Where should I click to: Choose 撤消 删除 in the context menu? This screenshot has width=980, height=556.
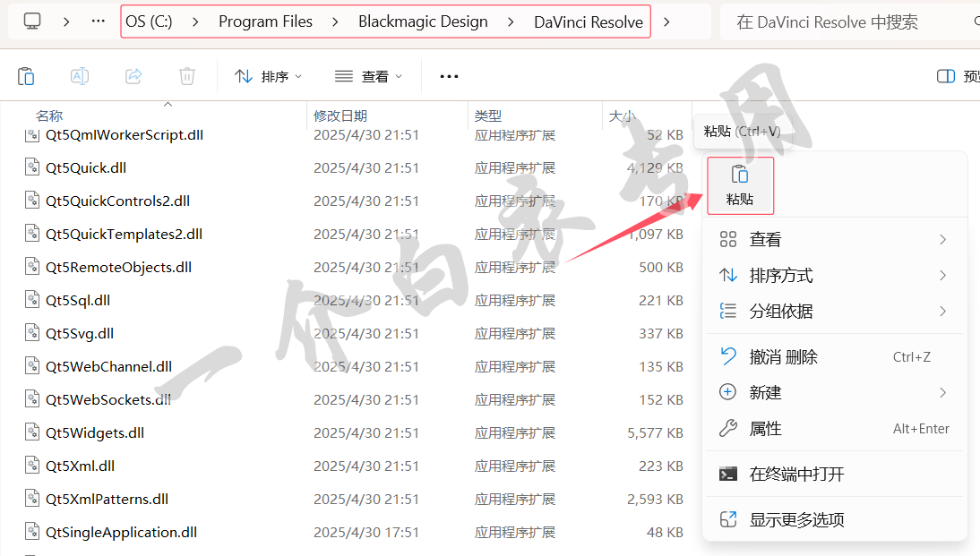834,356
